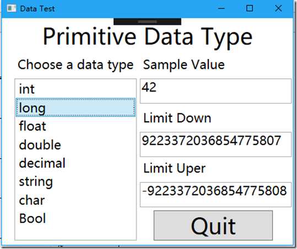
Task: Click the dark debug toolbar handle at top
Action: [147, 21]
